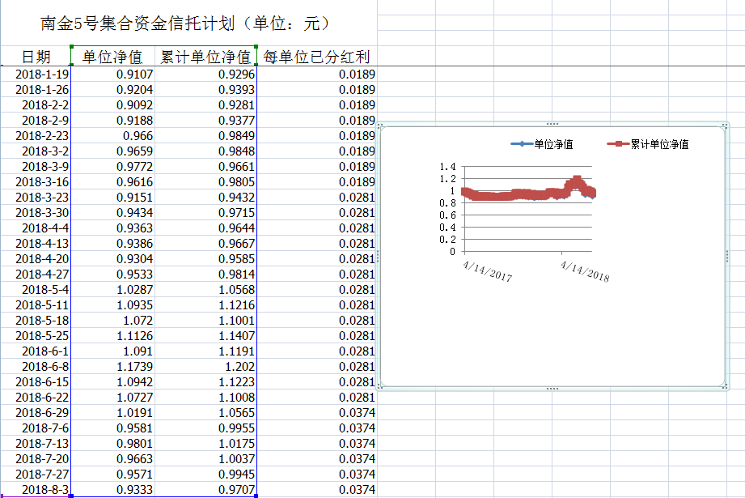Select unit value cell 0.9333
The image size is (745, 498).
tap(112, 489)
